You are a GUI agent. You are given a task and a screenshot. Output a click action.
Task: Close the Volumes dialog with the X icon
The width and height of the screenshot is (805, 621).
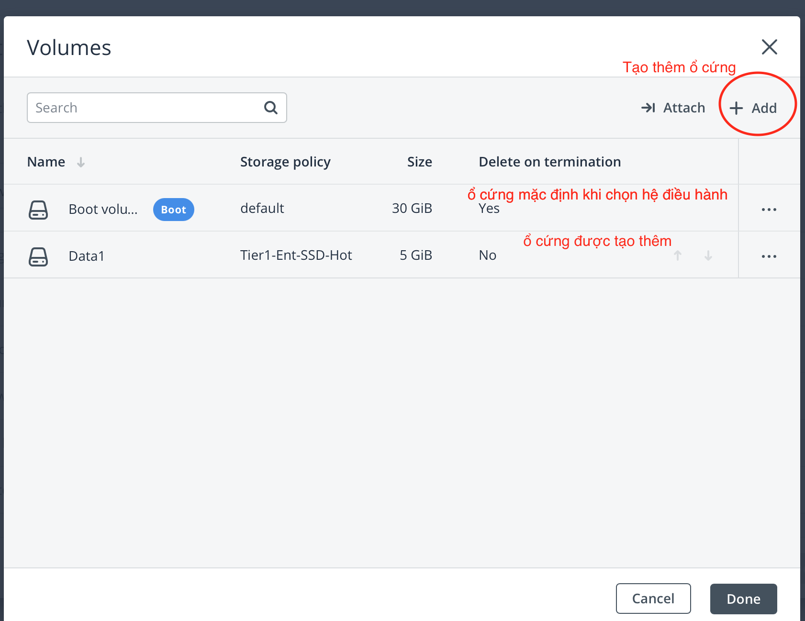(x=770, y=47)
